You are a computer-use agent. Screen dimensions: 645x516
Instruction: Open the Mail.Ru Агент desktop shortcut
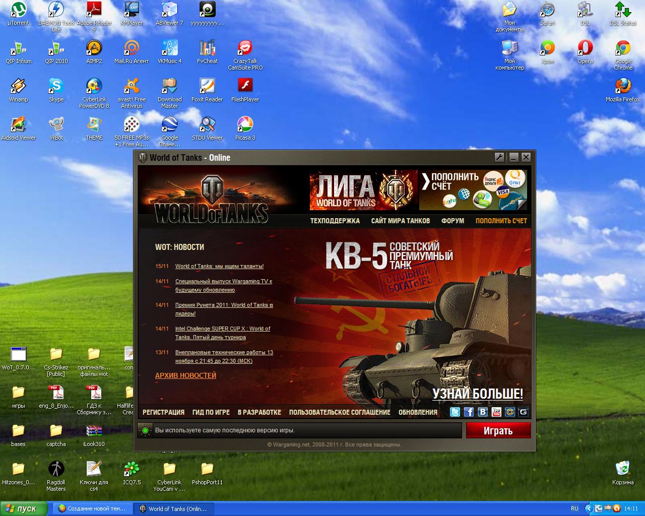tap(132, 52)
